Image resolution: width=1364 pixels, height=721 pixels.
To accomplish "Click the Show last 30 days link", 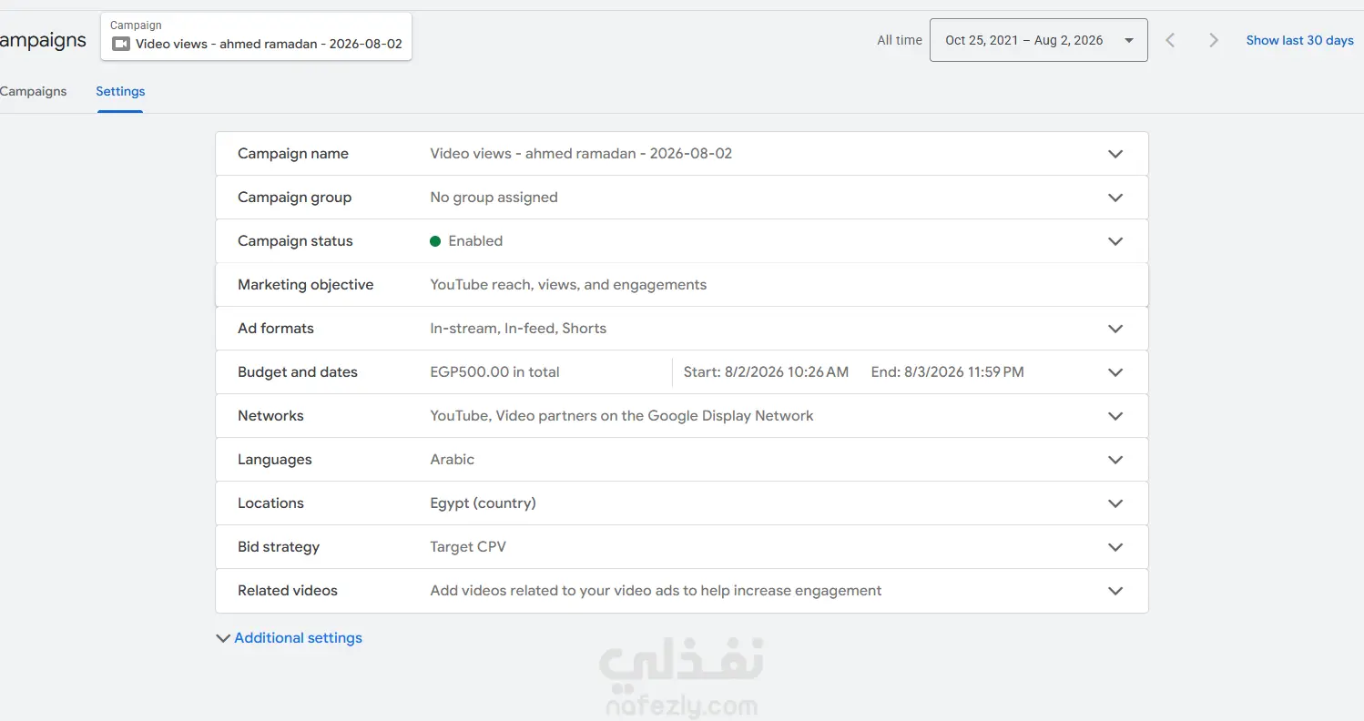I will click(x=1299, y=40).
